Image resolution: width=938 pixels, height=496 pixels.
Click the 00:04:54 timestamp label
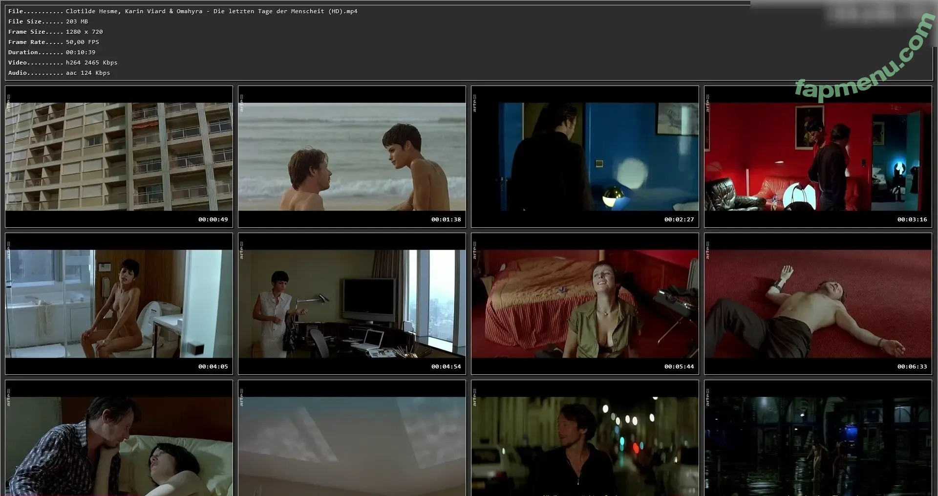click(446, 367)
